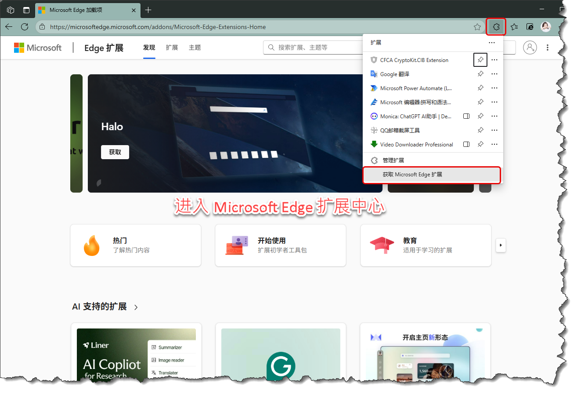
Task: Click the 获取 button for Halo
Action: (x=115, y=152)
